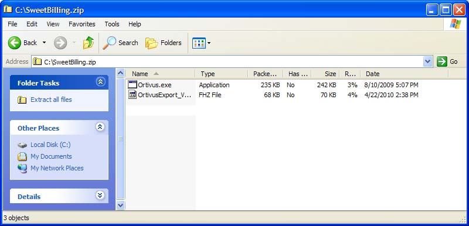Open Local Disk (C:) link
The image size is (469, 226).
[x=50, y=145]
